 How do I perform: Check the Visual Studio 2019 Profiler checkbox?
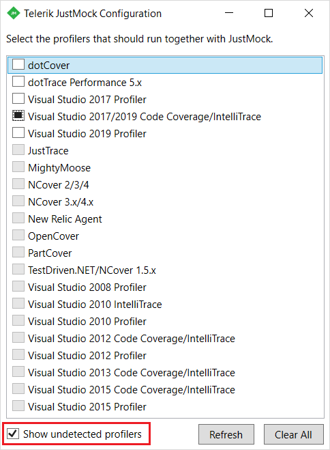pyautogui.click(x=18, y=132)
